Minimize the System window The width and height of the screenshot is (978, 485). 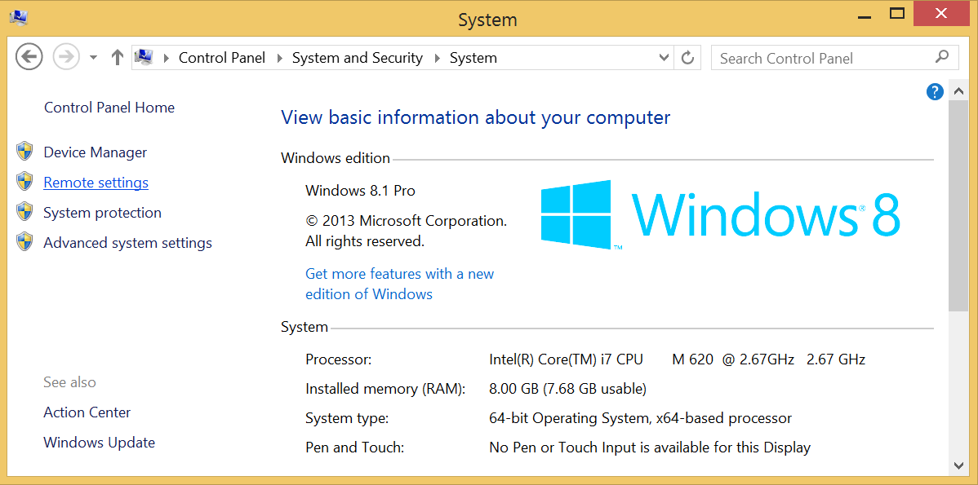(x=864, y=17)
